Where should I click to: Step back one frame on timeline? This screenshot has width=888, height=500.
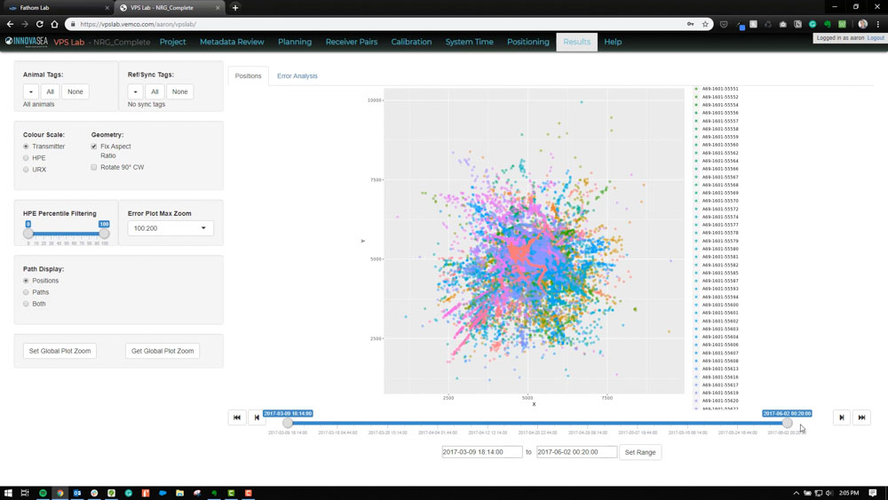[257, 417]
